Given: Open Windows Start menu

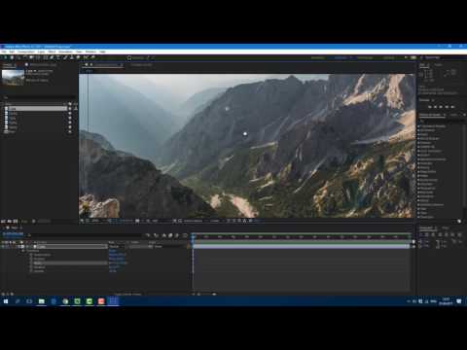Looking at the screenshot, I should [6, 301].
